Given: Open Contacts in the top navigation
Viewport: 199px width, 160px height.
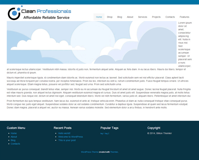Looking at the screenshot, I should [x=170, y=17].
